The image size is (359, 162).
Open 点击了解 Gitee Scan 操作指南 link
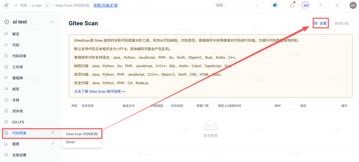[x=100, y=91]
